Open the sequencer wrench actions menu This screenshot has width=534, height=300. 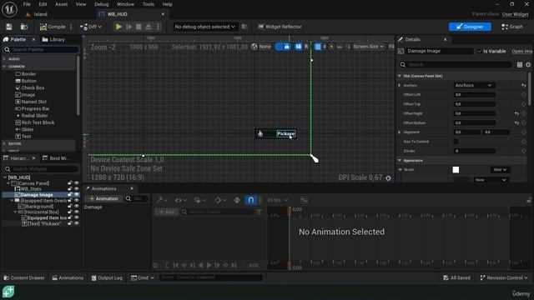tap(162, 200)
